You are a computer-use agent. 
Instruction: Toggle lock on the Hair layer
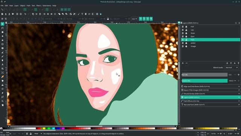tap(186, 27)
